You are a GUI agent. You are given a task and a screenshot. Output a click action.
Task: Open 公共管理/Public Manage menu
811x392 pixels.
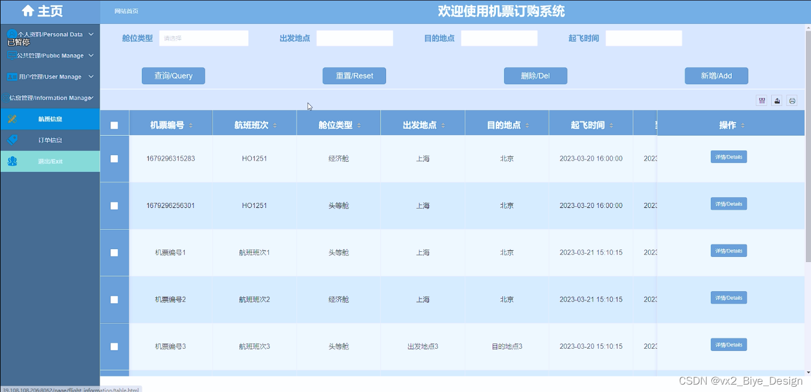pyautogui.click(x=50, y=55)
